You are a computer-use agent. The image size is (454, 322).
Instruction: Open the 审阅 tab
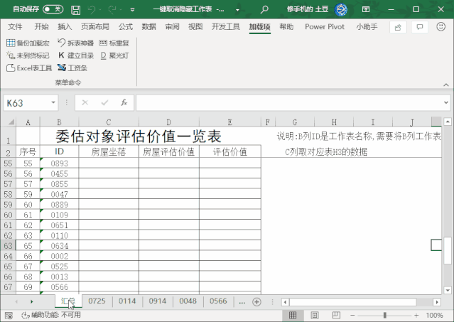coord(172,27)
